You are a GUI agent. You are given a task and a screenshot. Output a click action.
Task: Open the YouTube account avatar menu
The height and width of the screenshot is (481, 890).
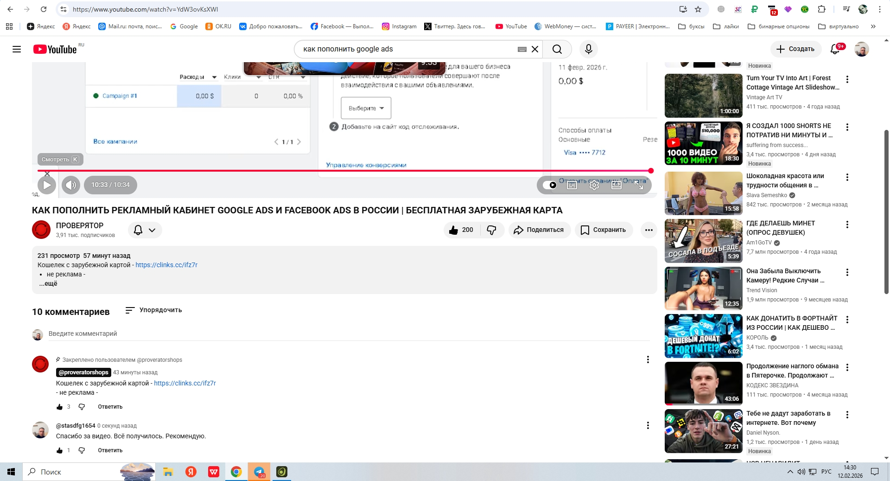click(862, 49)
